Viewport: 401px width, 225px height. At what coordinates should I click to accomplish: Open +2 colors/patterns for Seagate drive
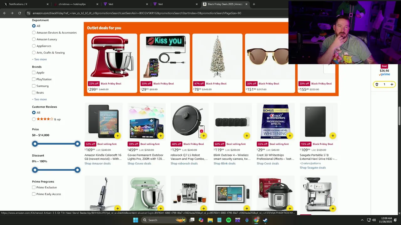[310, 163]
